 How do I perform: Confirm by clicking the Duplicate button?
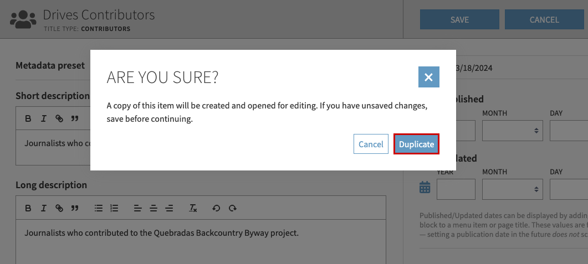pyautogui.click(x=416, y=144)
